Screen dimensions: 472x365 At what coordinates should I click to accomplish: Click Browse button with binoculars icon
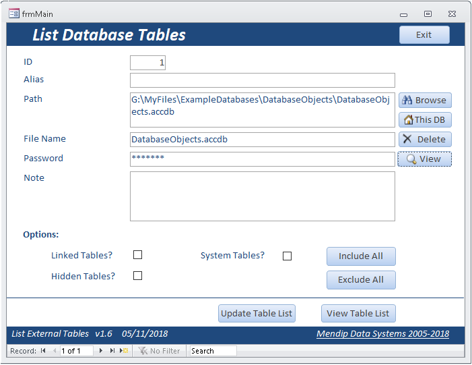point(424,100)
